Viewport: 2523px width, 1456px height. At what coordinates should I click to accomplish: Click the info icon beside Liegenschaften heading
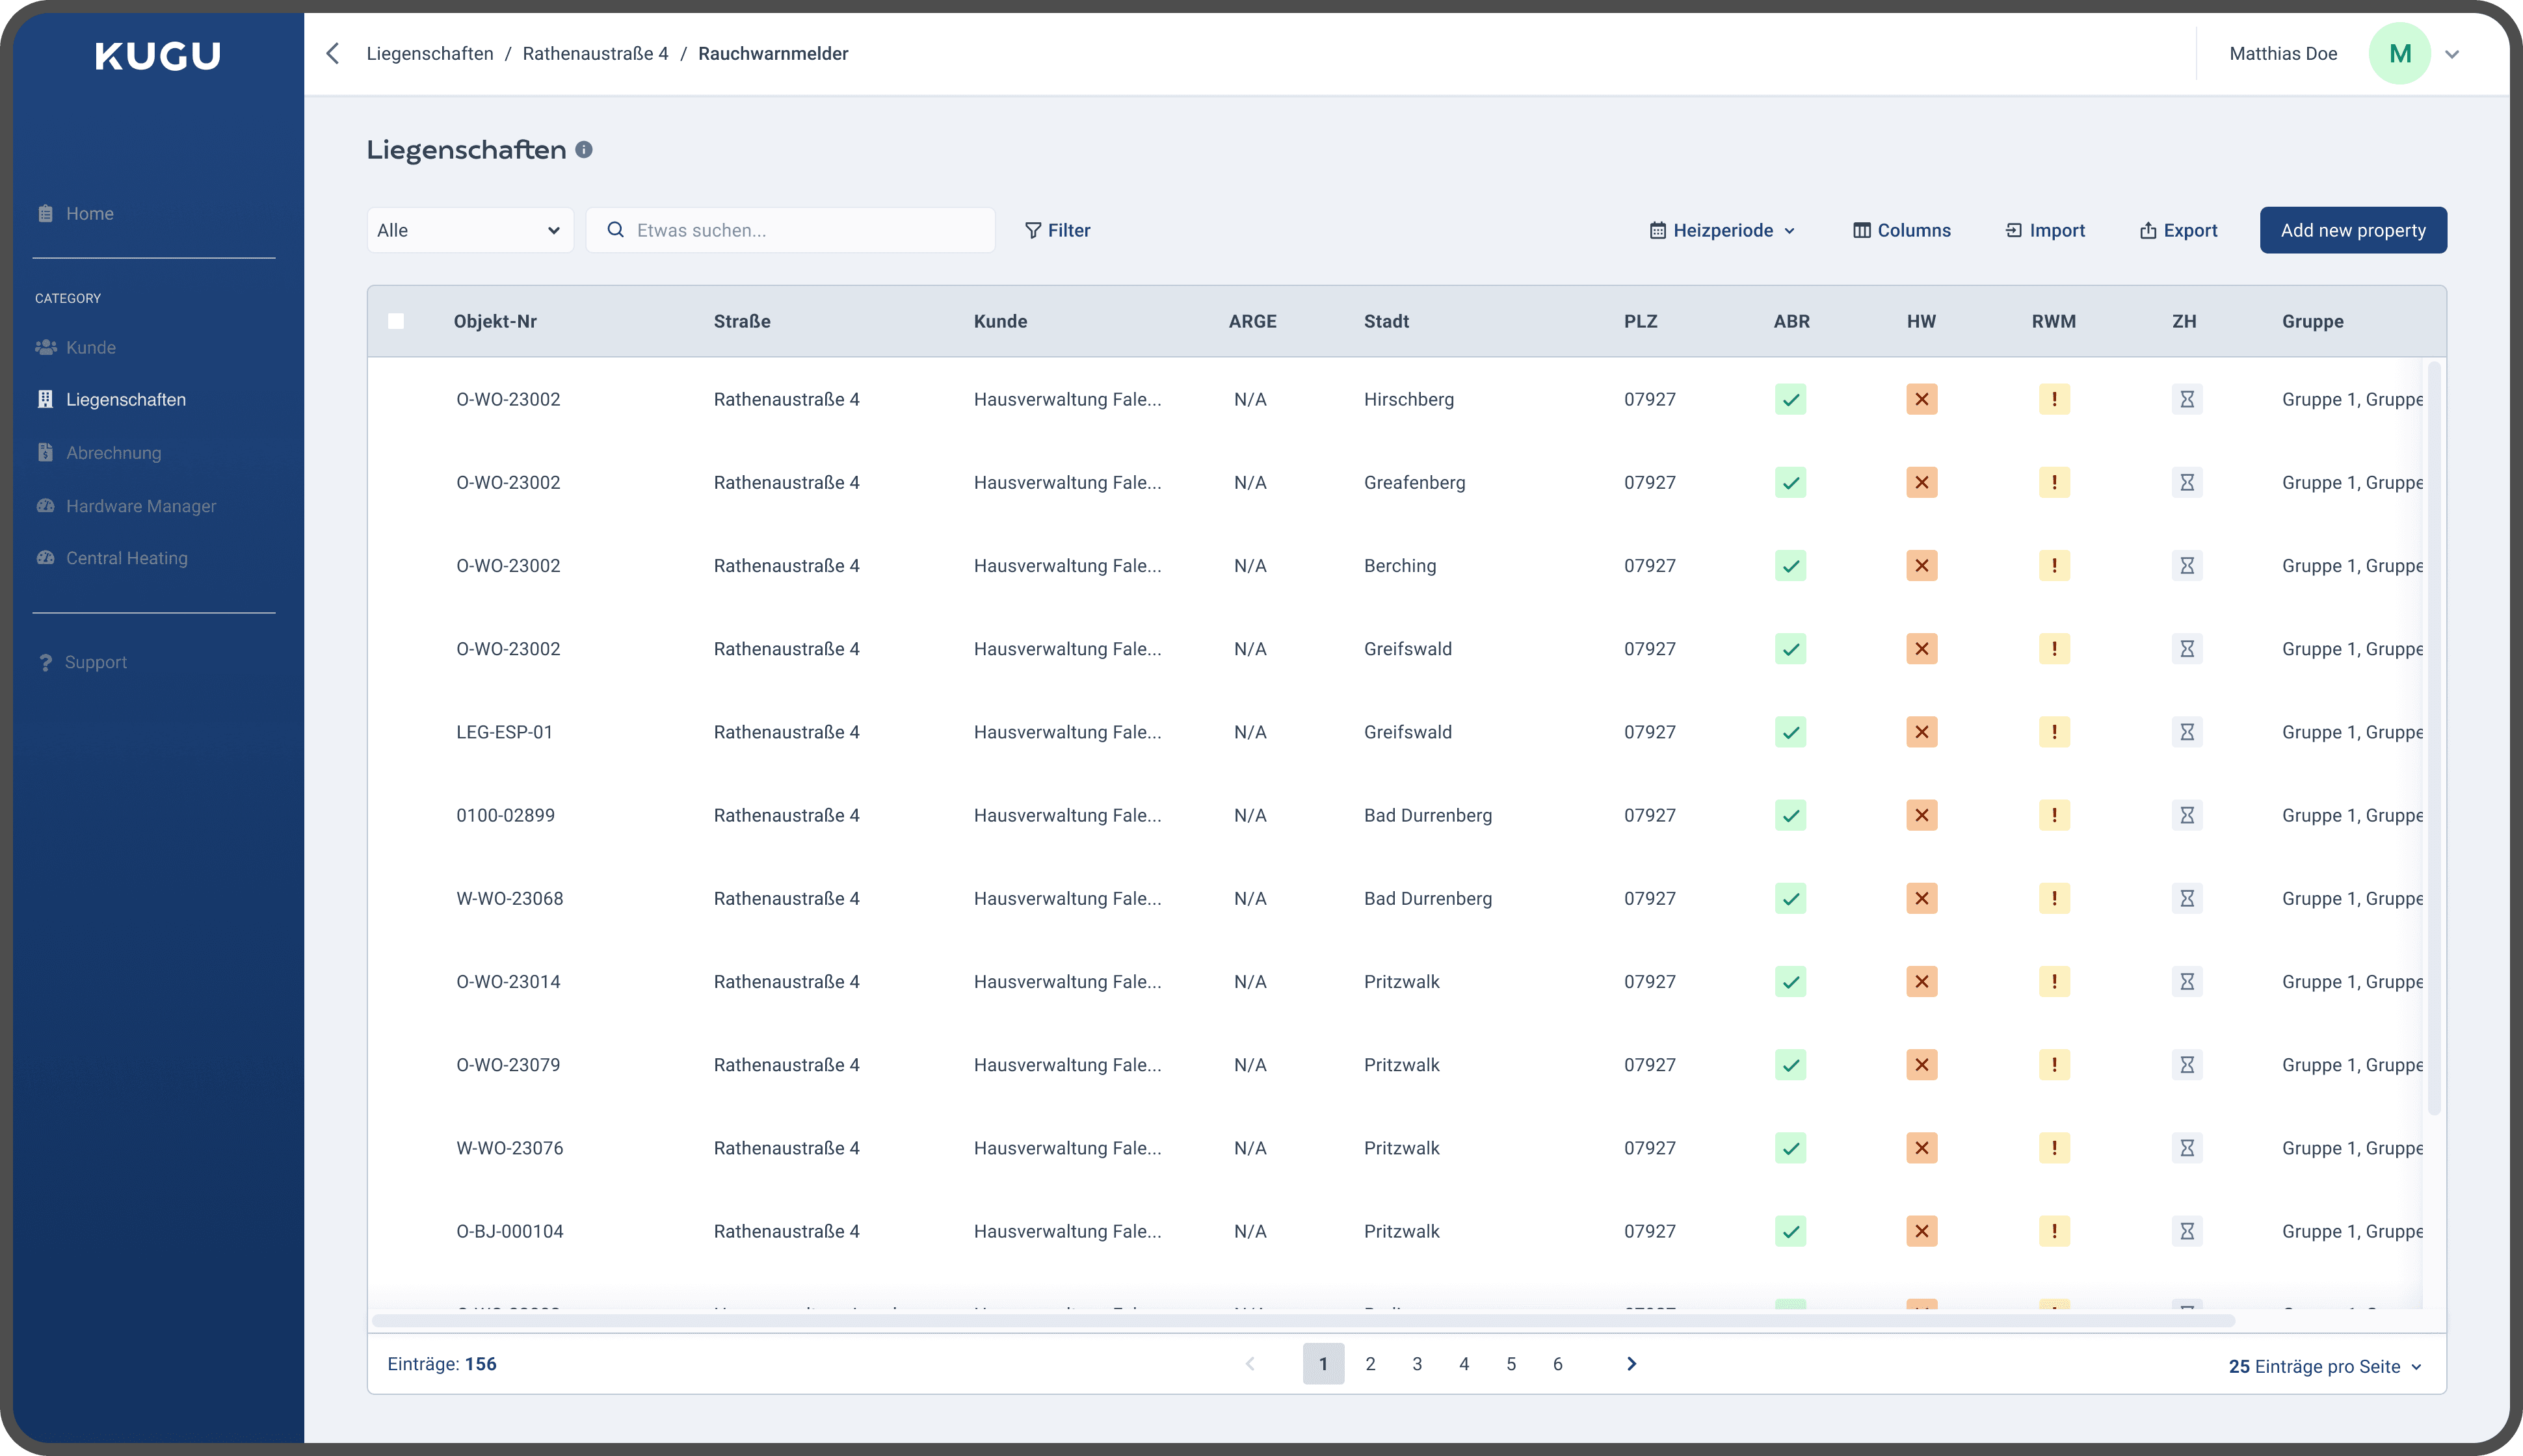pyautogui.click(x=584, y=150)
